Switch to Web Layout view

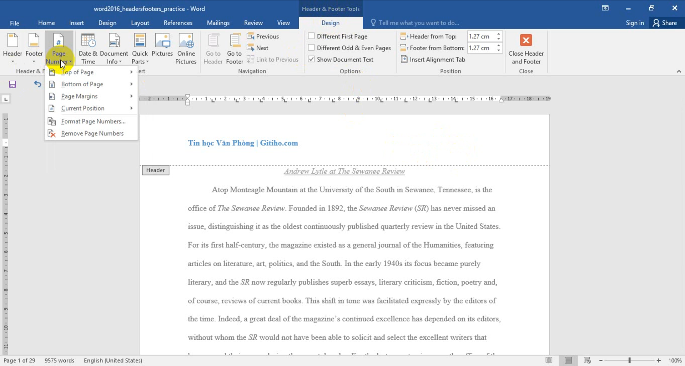pyautogui.click(x=587, y=360)
